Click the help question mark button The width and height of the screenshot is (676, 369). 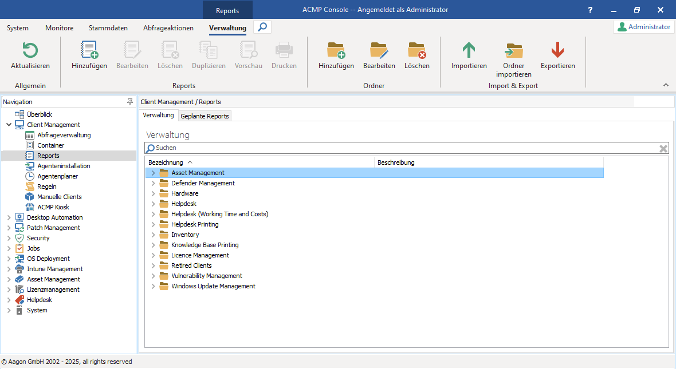point(589,9)
